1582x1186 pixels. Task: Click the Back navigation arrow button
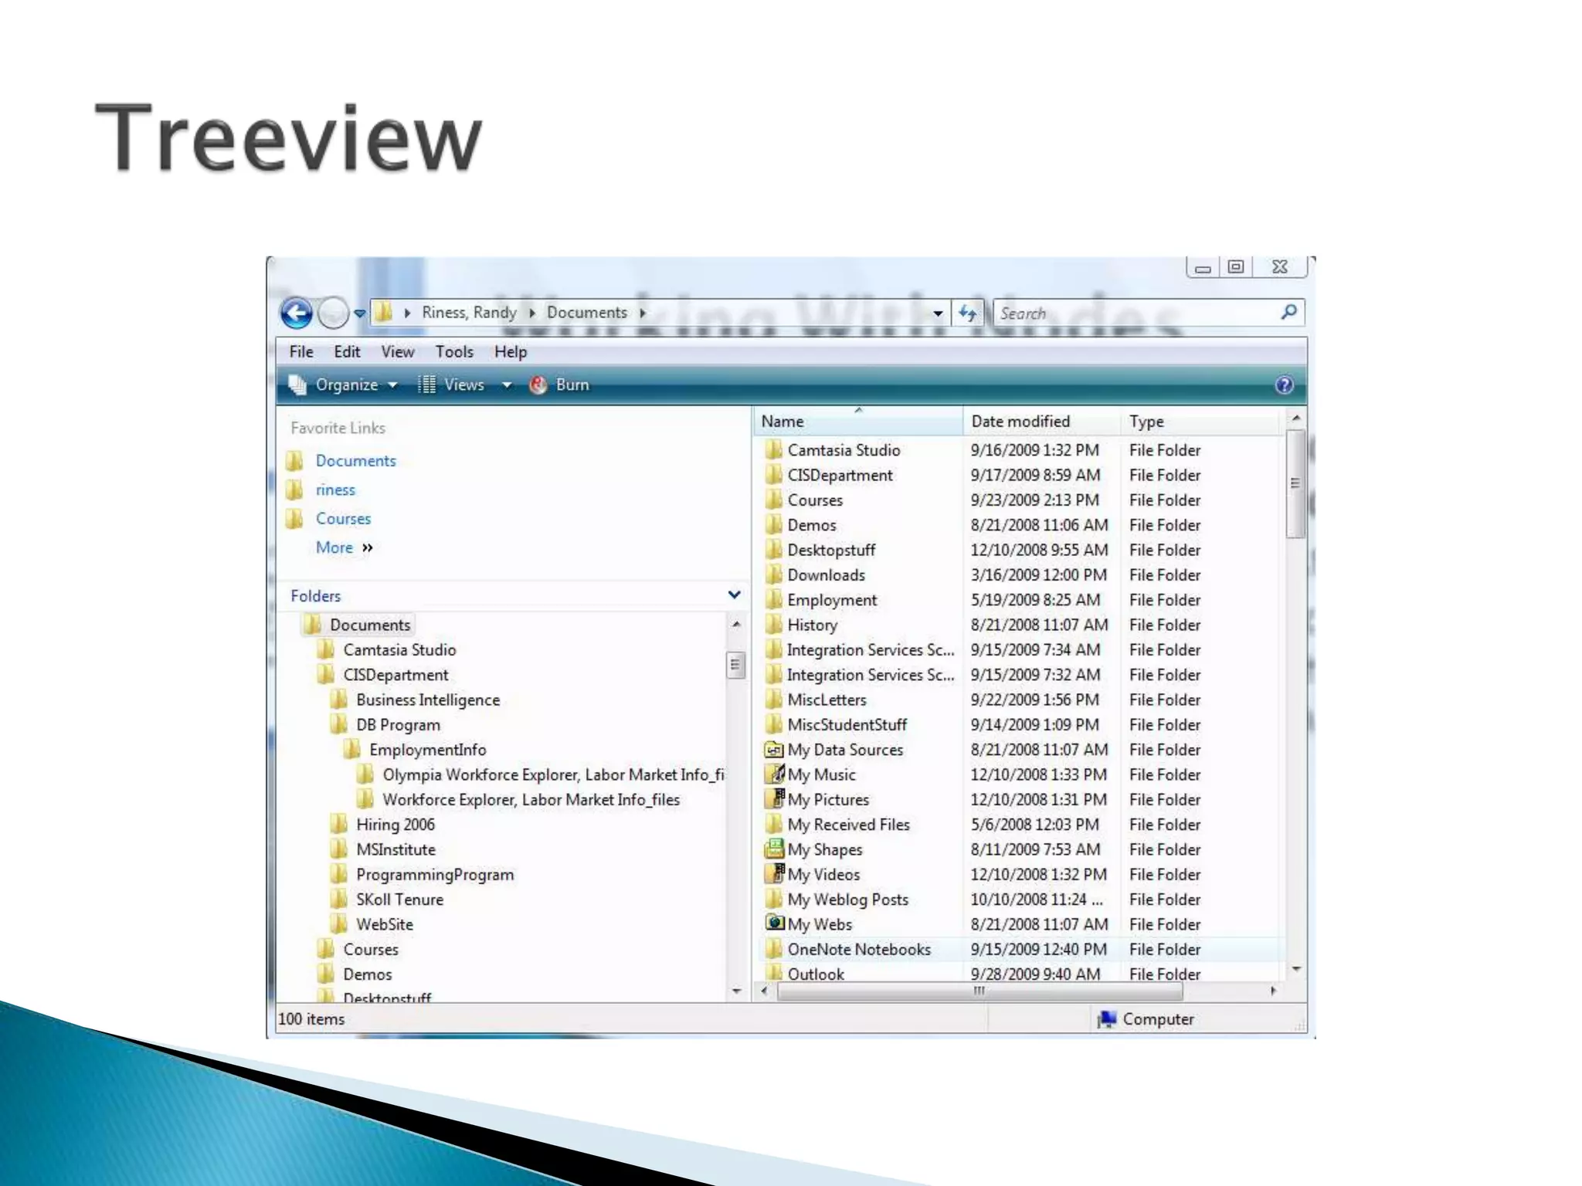pyautogui.click(x=296, y=313)
